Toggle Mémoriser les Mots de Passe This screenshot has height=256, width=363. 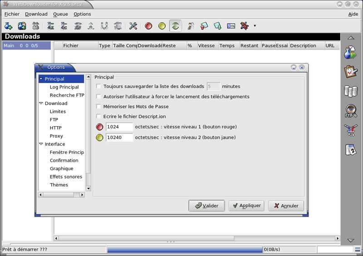click(98, 107)
